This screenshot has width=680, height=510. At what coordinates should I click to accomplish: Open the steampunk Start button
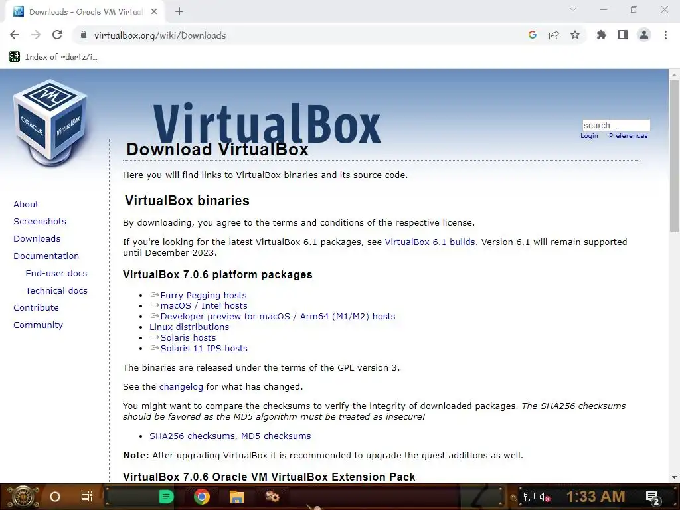[x=23, y=497]
